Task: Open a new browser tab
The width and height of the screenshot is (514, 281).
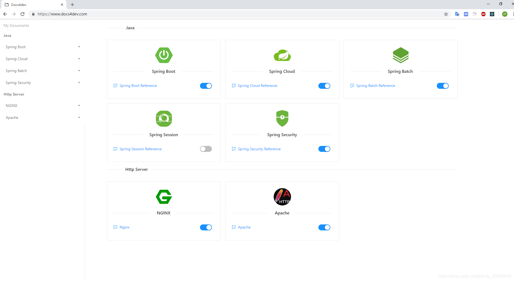Action: point(72,5)
